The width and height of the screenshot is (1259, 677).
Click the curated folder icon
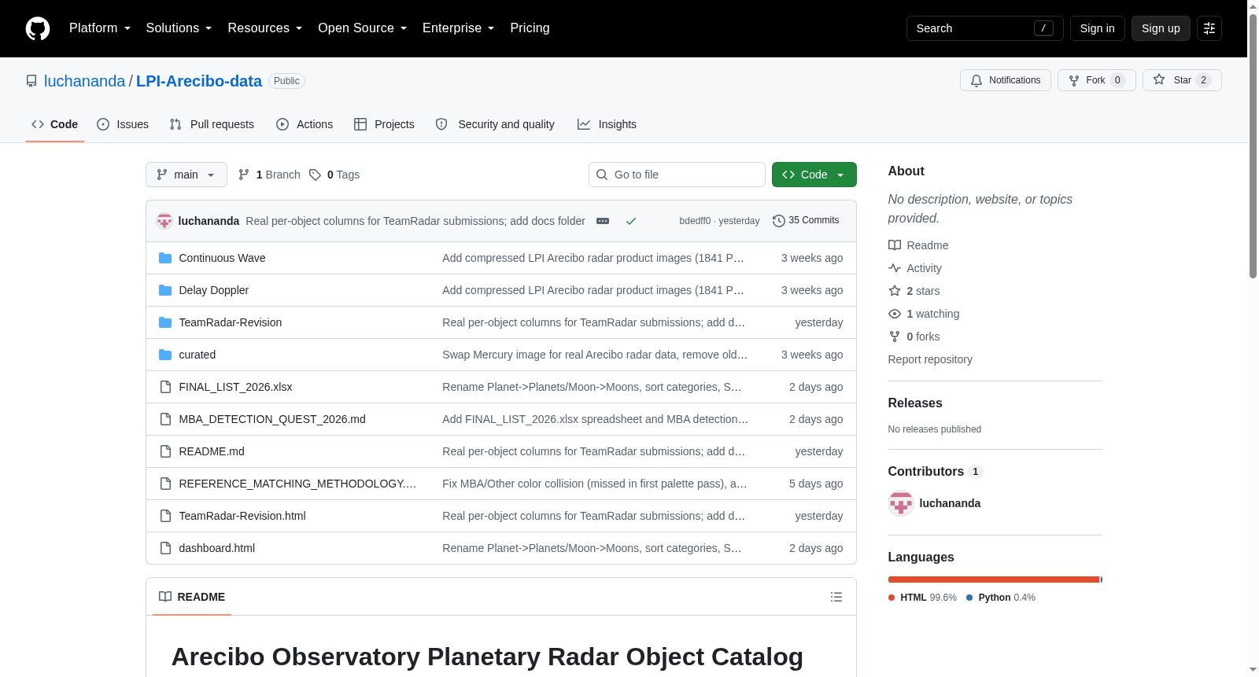click(x=165, y=355)
